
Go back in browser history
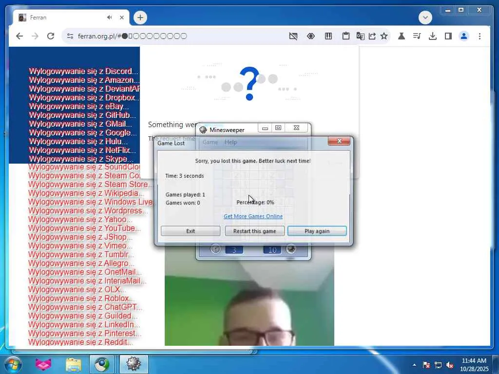[x=19, y=36]
